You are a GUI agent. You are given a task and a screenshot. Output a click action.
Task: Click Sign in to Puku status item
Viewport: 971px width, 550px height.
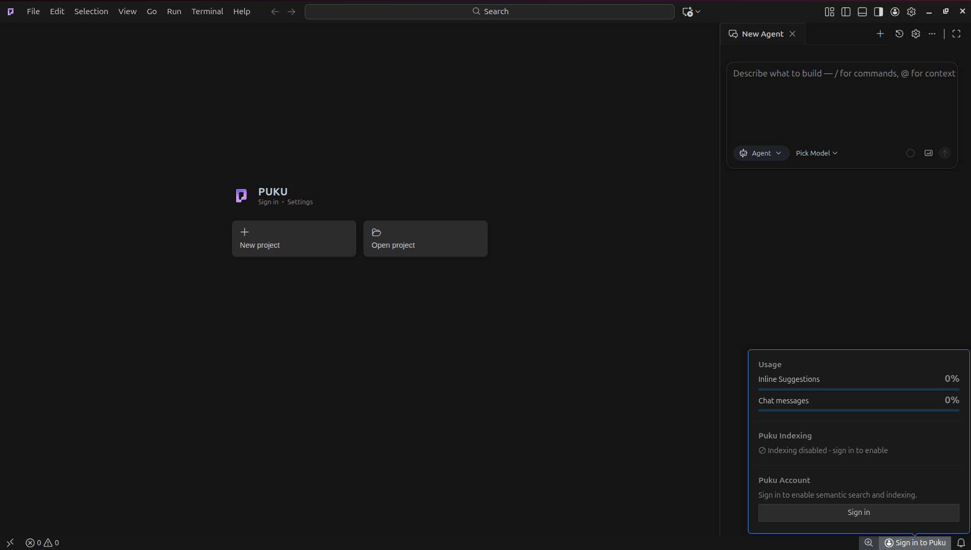click(x=915, y=543)
